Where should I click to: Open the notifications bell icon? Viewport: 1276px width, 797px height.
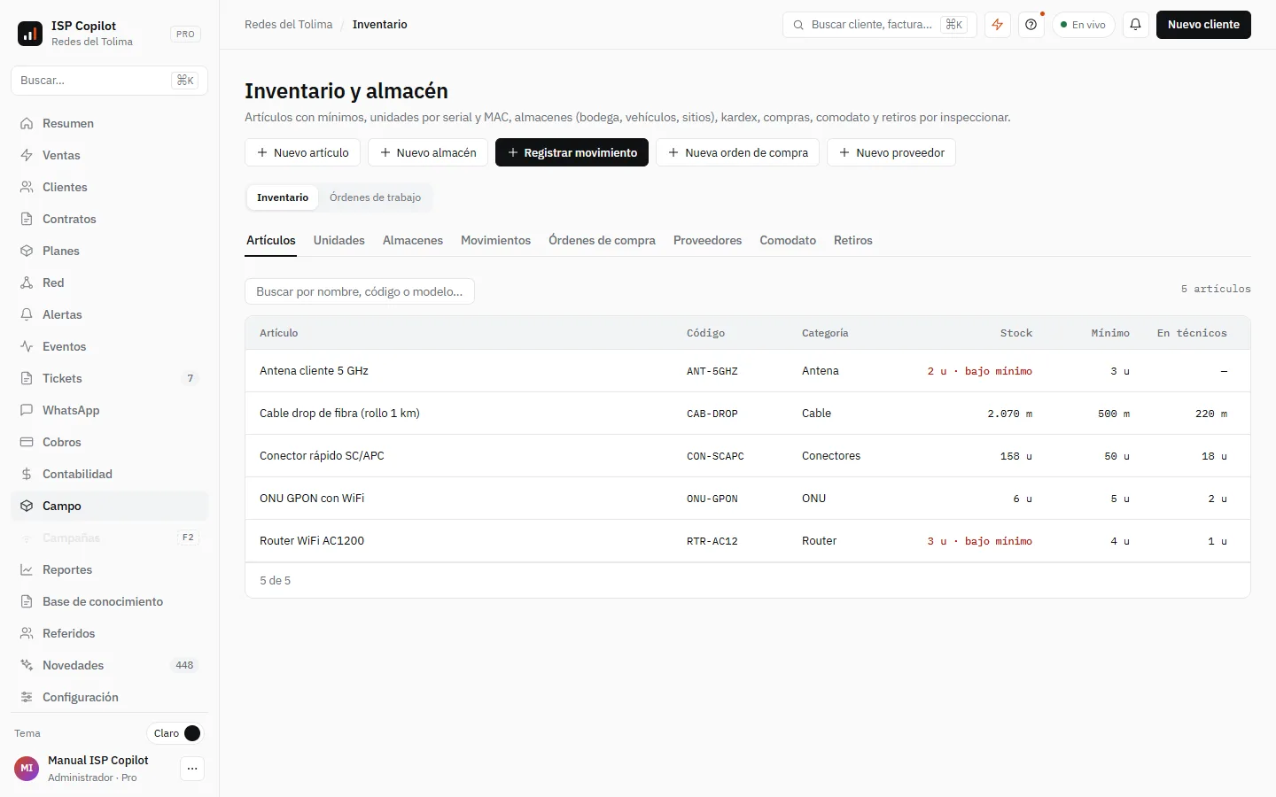point(1135,25)
